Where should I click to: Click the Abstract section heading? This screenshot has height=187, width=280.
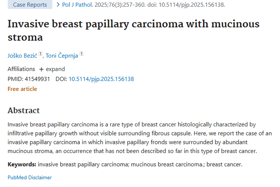[x=24, y=110]
